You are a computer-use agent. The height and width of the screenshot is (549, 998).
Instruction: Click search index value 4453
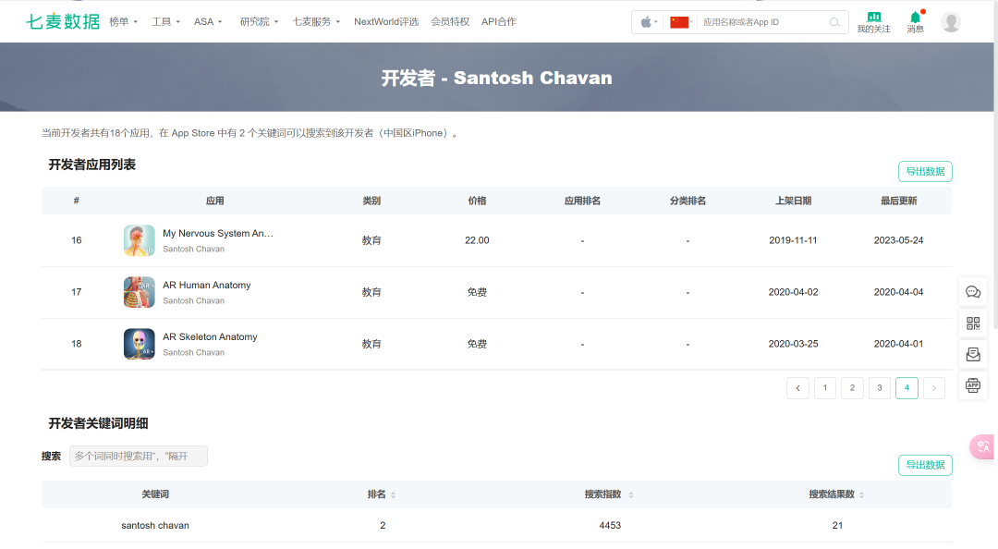pyautogui.click(x=610, y=526)
